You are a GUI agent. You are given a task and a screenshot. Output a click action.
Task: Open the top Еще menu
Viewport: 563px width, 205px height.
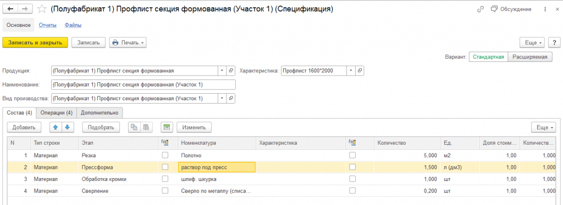point(532,42)
